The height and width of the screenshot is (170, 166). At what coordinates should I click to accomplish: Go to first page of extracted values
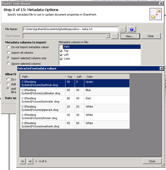tap(23, 161)
